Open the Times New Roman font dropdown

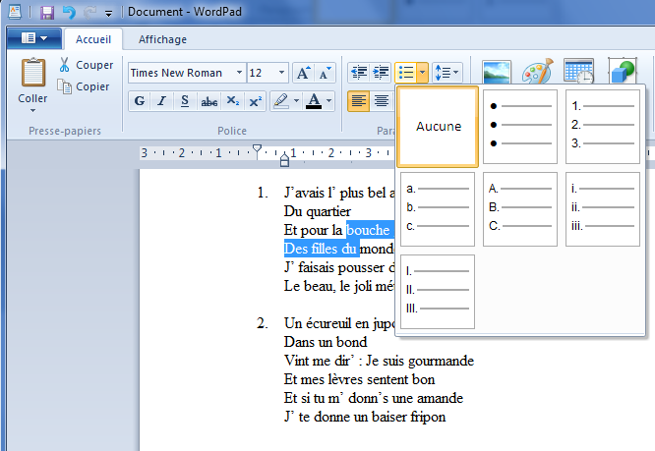pos(239,73)
